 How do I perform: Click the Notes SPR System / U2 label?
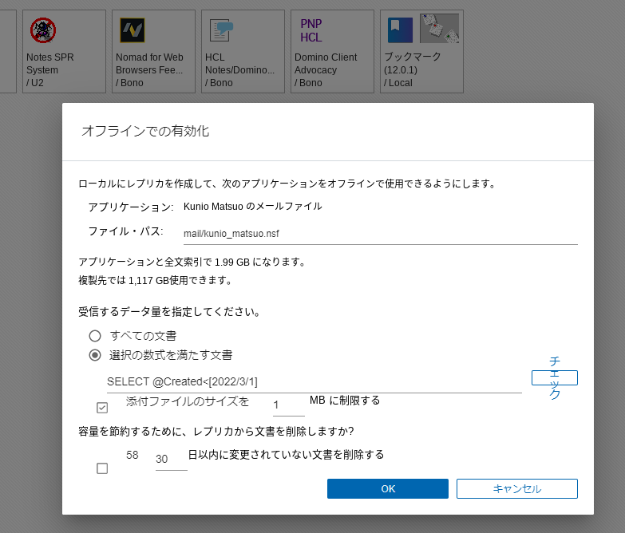[49, 70]
